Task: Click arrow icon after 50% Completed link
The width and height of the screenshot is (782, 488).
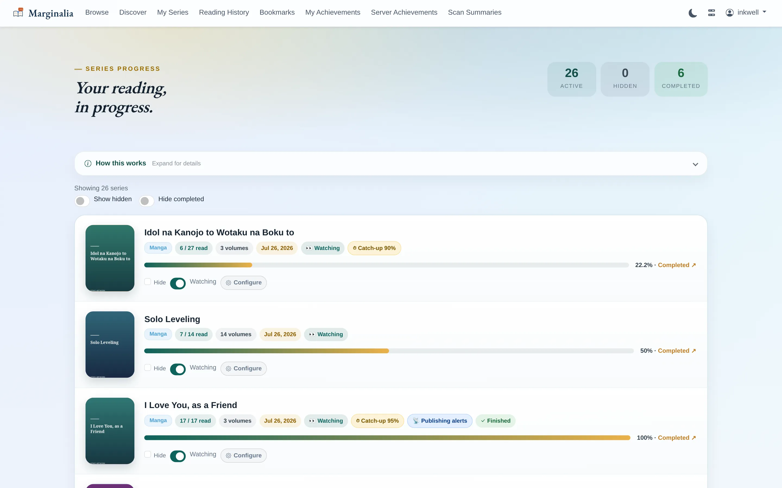Action: click(x=693, y=351)
